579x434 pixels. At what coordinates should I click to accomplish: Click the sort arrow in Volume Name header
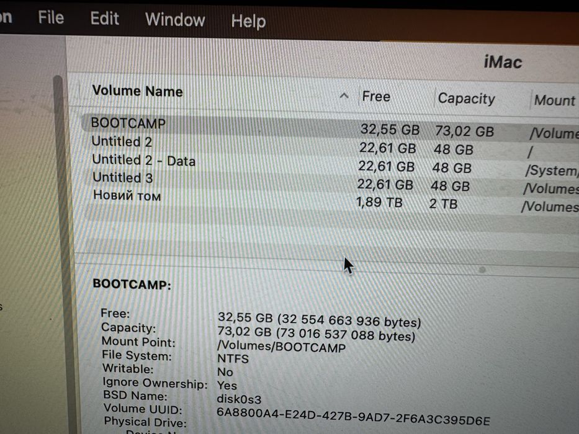click(x=344, y=96)
